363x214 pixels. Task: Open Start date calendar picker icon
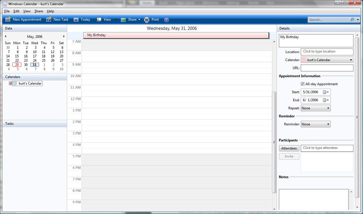(x=326, y=92)
